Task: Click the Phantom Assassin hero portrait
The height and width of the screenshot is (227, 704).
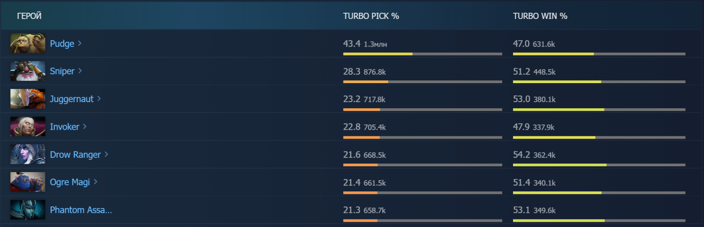Action: [28, 209]
